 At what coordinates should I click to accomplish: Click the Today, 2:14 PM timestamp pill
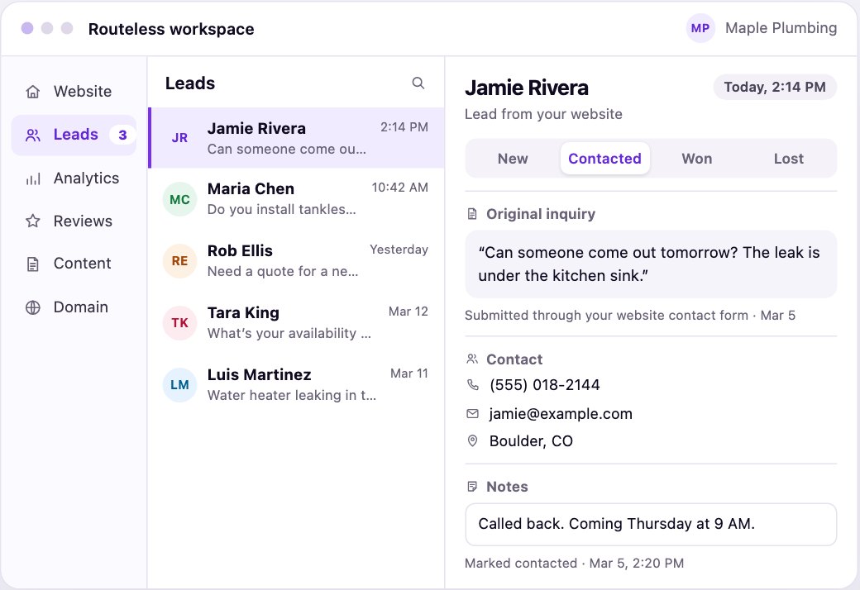click(x=775, y=88)
